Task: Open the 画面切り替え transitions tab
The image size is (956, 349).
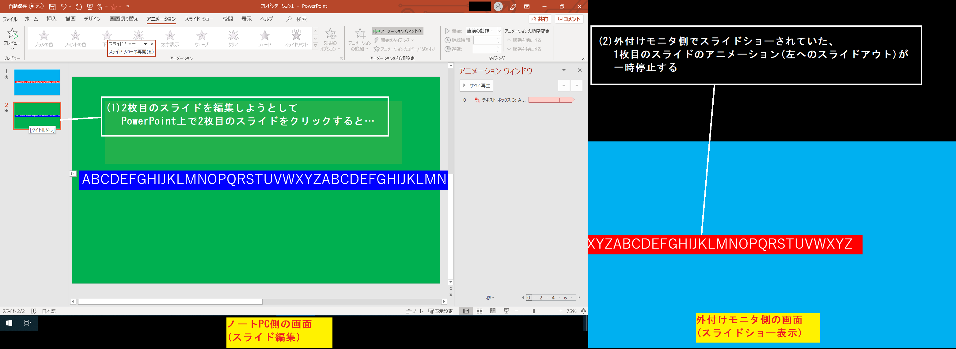Action: pos(123,19)
